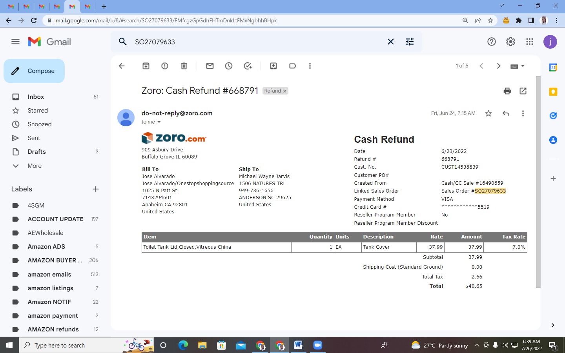
Task: Snooze this email with clock icon
Action: 229,66
